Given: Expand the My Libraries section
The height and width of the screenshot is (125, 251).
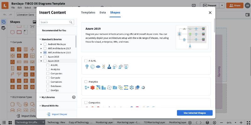Looking at the screenshot, I should (x=40, y=97).
